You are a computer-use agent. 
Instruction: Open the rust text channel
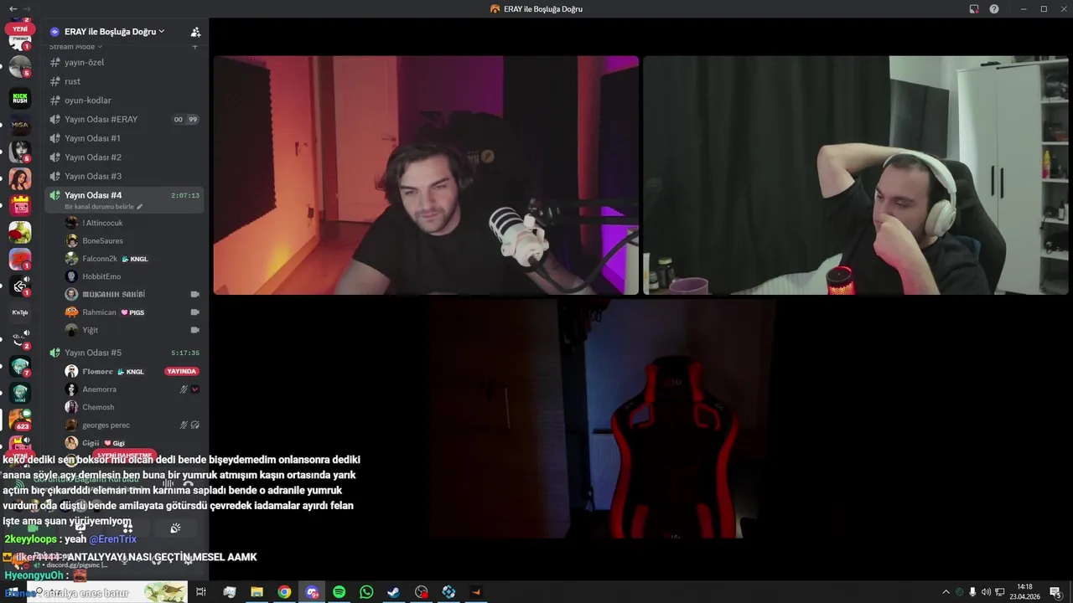pyautogui.click(x=124, y=81)
